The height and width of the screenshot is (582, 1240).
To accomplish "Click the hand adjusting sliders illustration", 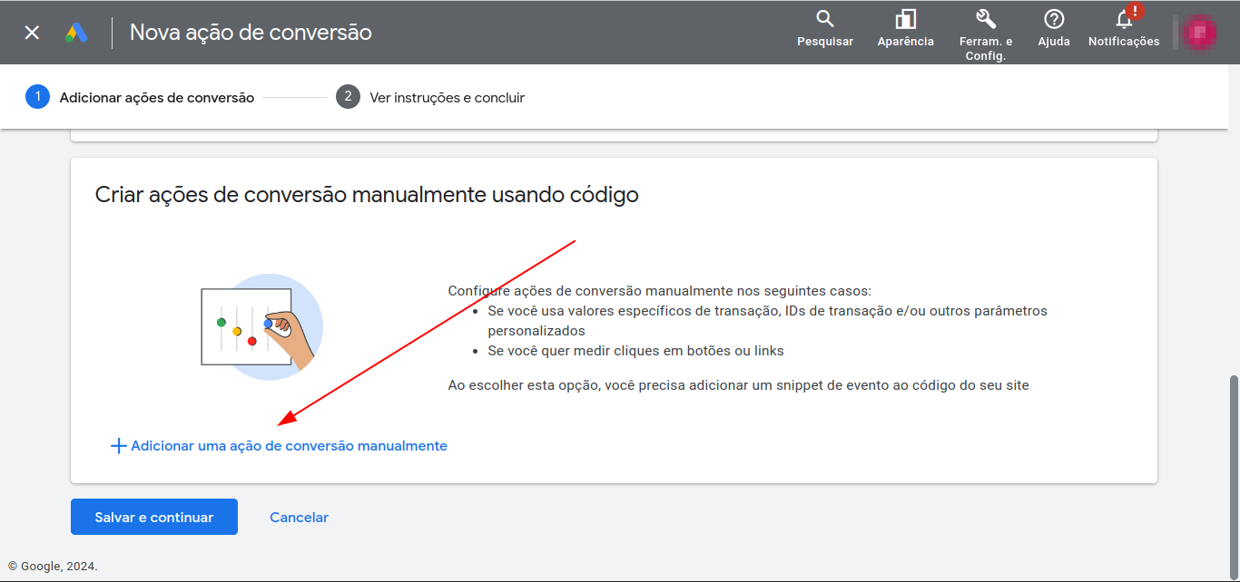I will click(261, 326).
